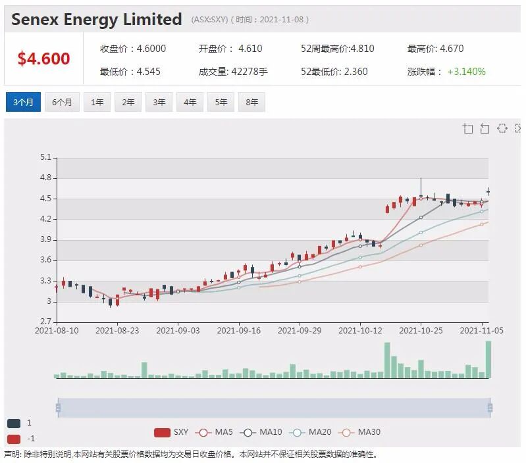Switch to the 1年 range tab

coord(97,102)
